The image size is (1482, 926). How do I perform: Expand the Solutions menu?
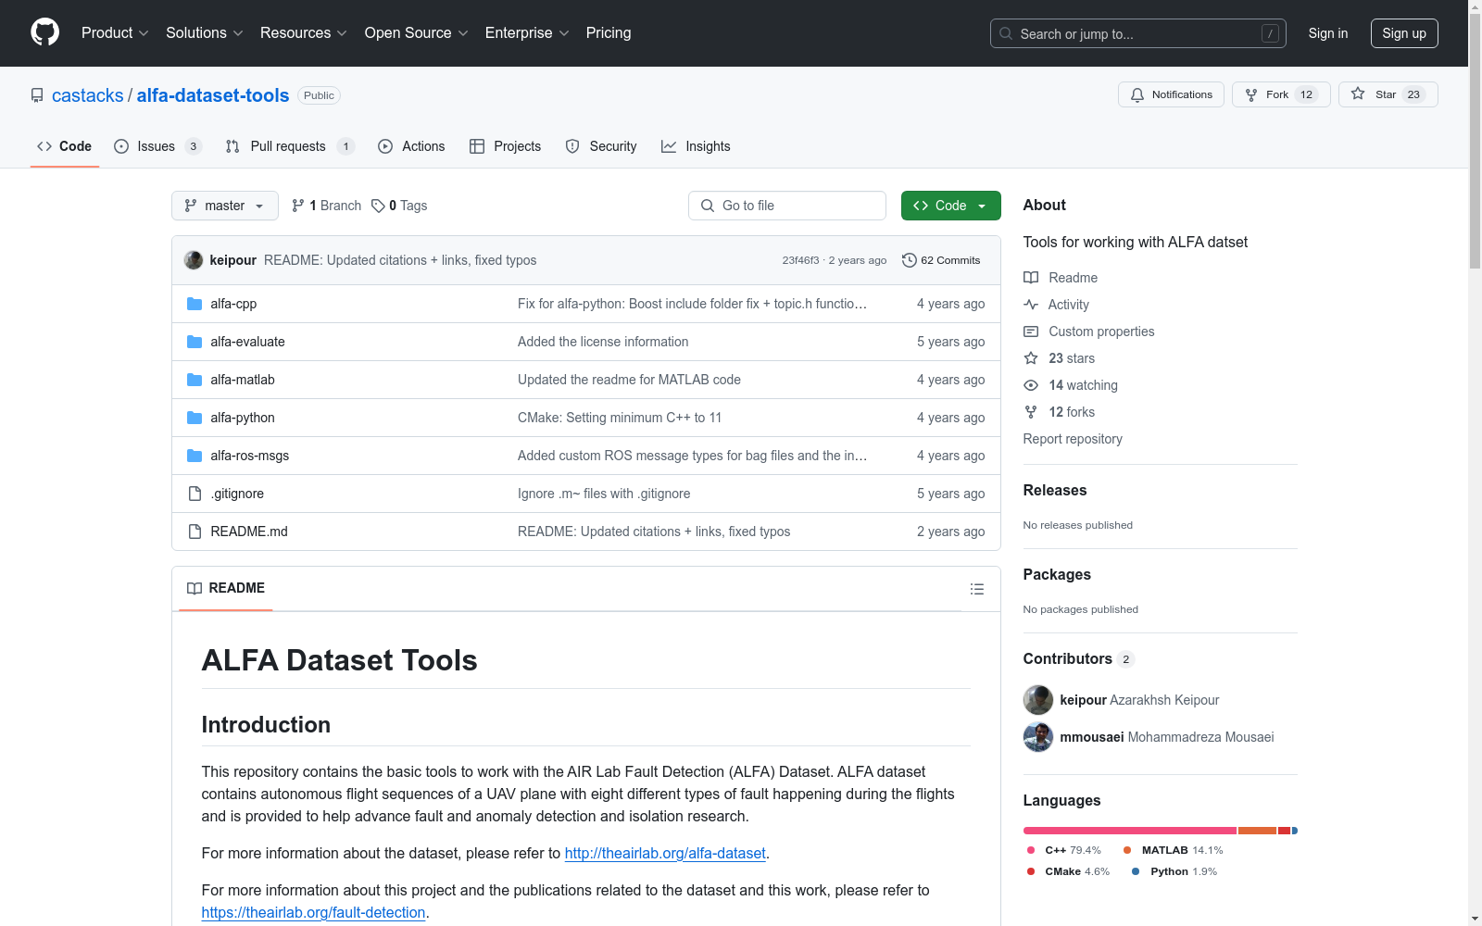(205, 32)
